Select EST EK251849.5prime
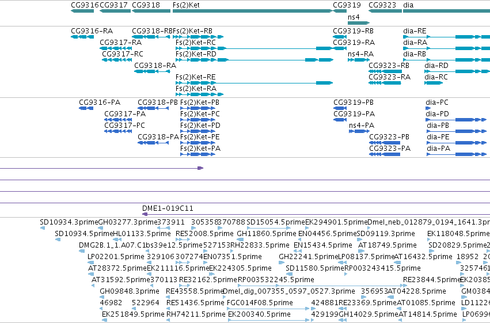Viewport: 490px width, 323px height. point(105,320)
